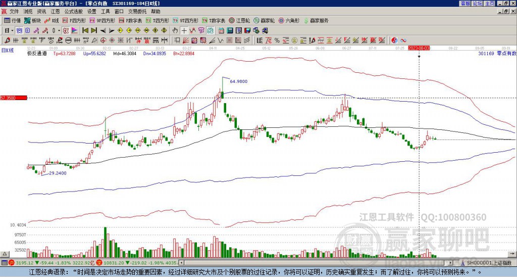Toggle the 权 price adjustment button

click(66, 31)
